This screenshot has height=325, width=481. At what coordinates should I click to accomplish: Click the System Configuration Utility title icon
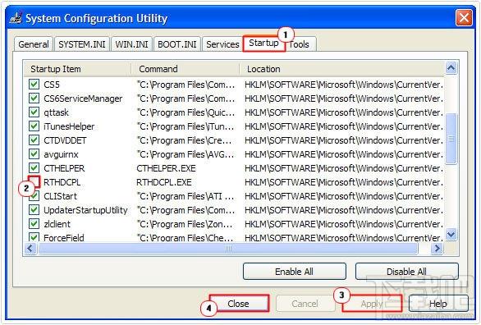16,18
